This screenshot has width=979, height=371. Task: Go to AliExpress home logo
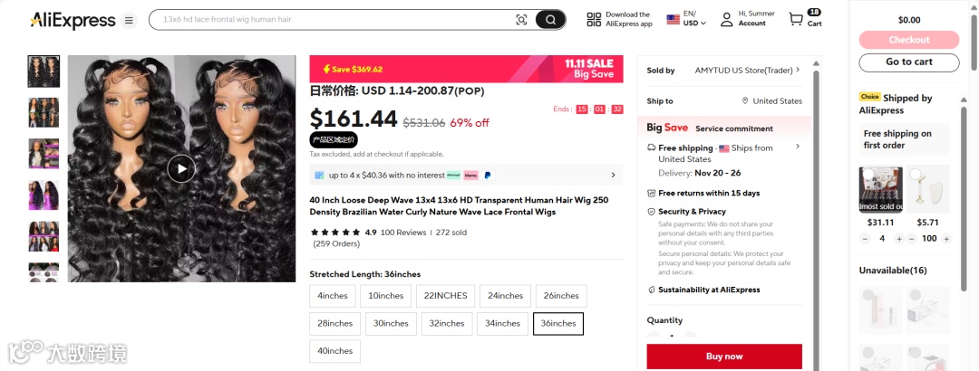pyautogui.click(x=73, y=20)
